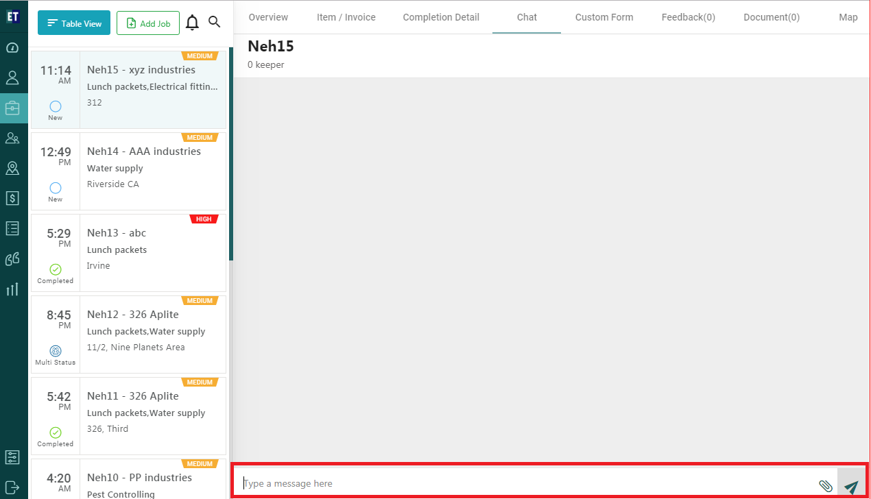Image resolution: width=871 pixels, height=499 pixels.
Task: Select job 'Neh11 - 326 Aplite'
Action: point(128,415)
